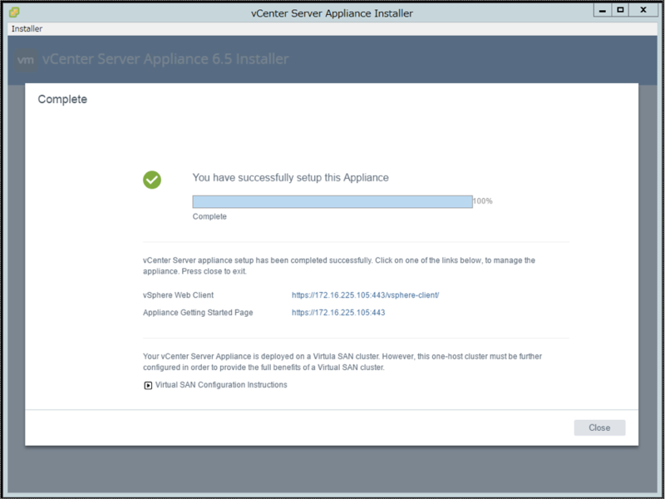Click the "Complete" dialog heading
Image resolution: width=665 pixels, height=499 pixels.
(x=62, y=99)
